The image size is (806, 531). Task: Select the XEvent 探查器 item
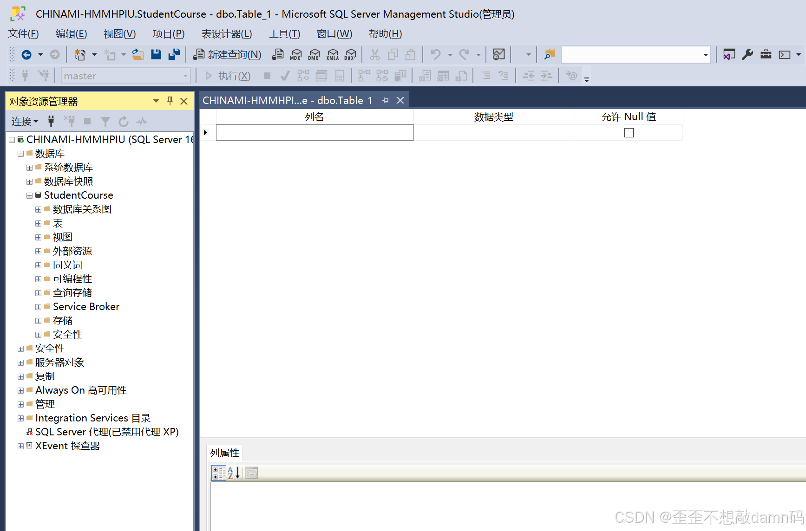click(x=67, y=446)
